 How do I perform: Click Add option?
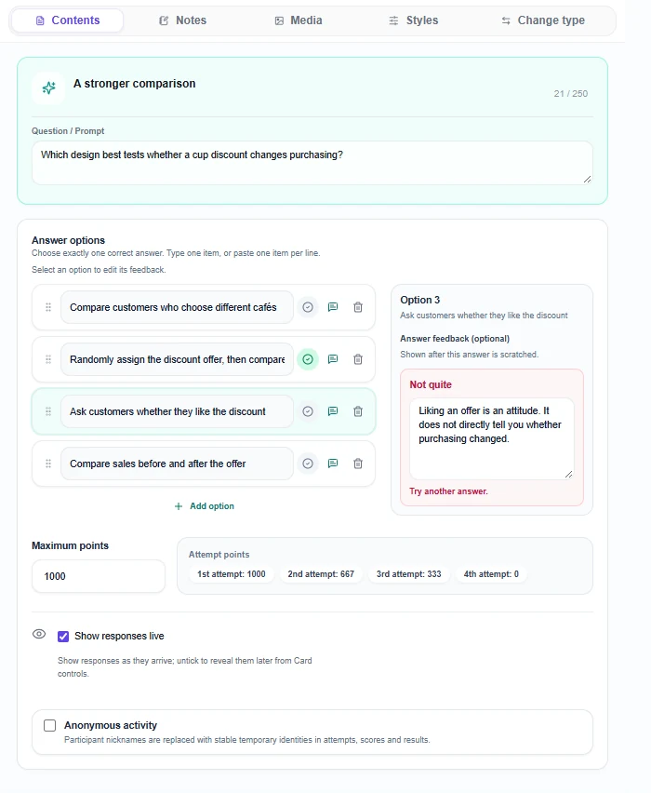tap(205, 506)
